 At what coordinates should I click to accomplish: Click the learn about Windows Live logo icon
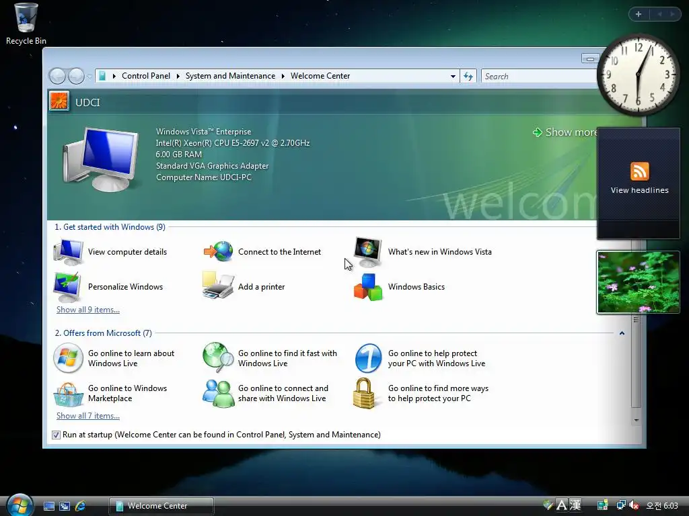(68, 358)
